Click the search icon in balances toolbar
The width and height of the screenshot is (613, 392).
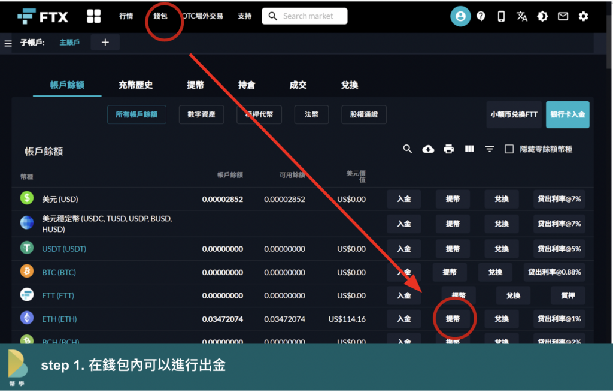407,149
